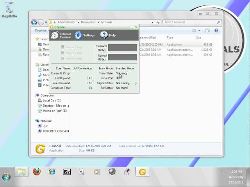Open 7-Zip from taskbar
Image resolution: width=250 pixels, height=187 pixels.
pos(67,172)
